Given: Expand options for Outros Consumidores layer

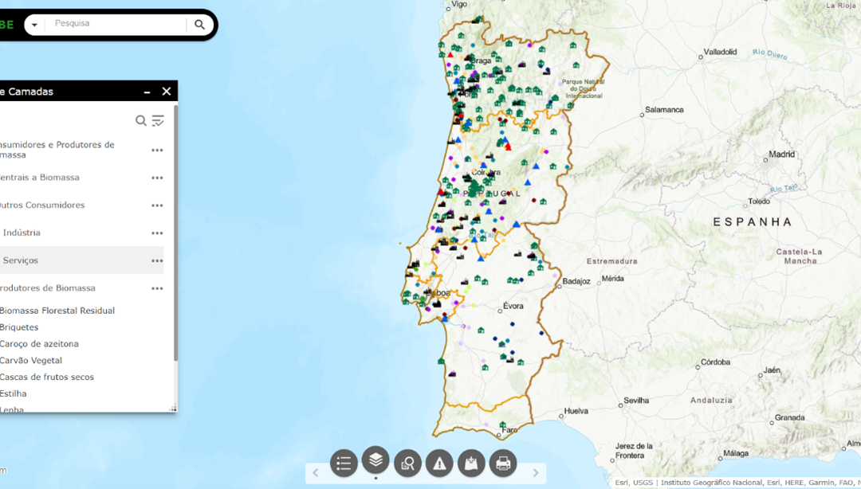Looking at the screenshot, I should [x=156, y=205].
